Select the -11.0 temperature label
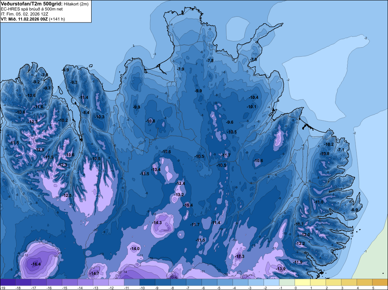This screenshot has height=290, width=388. pyautogui.click(x=319, y=202)
